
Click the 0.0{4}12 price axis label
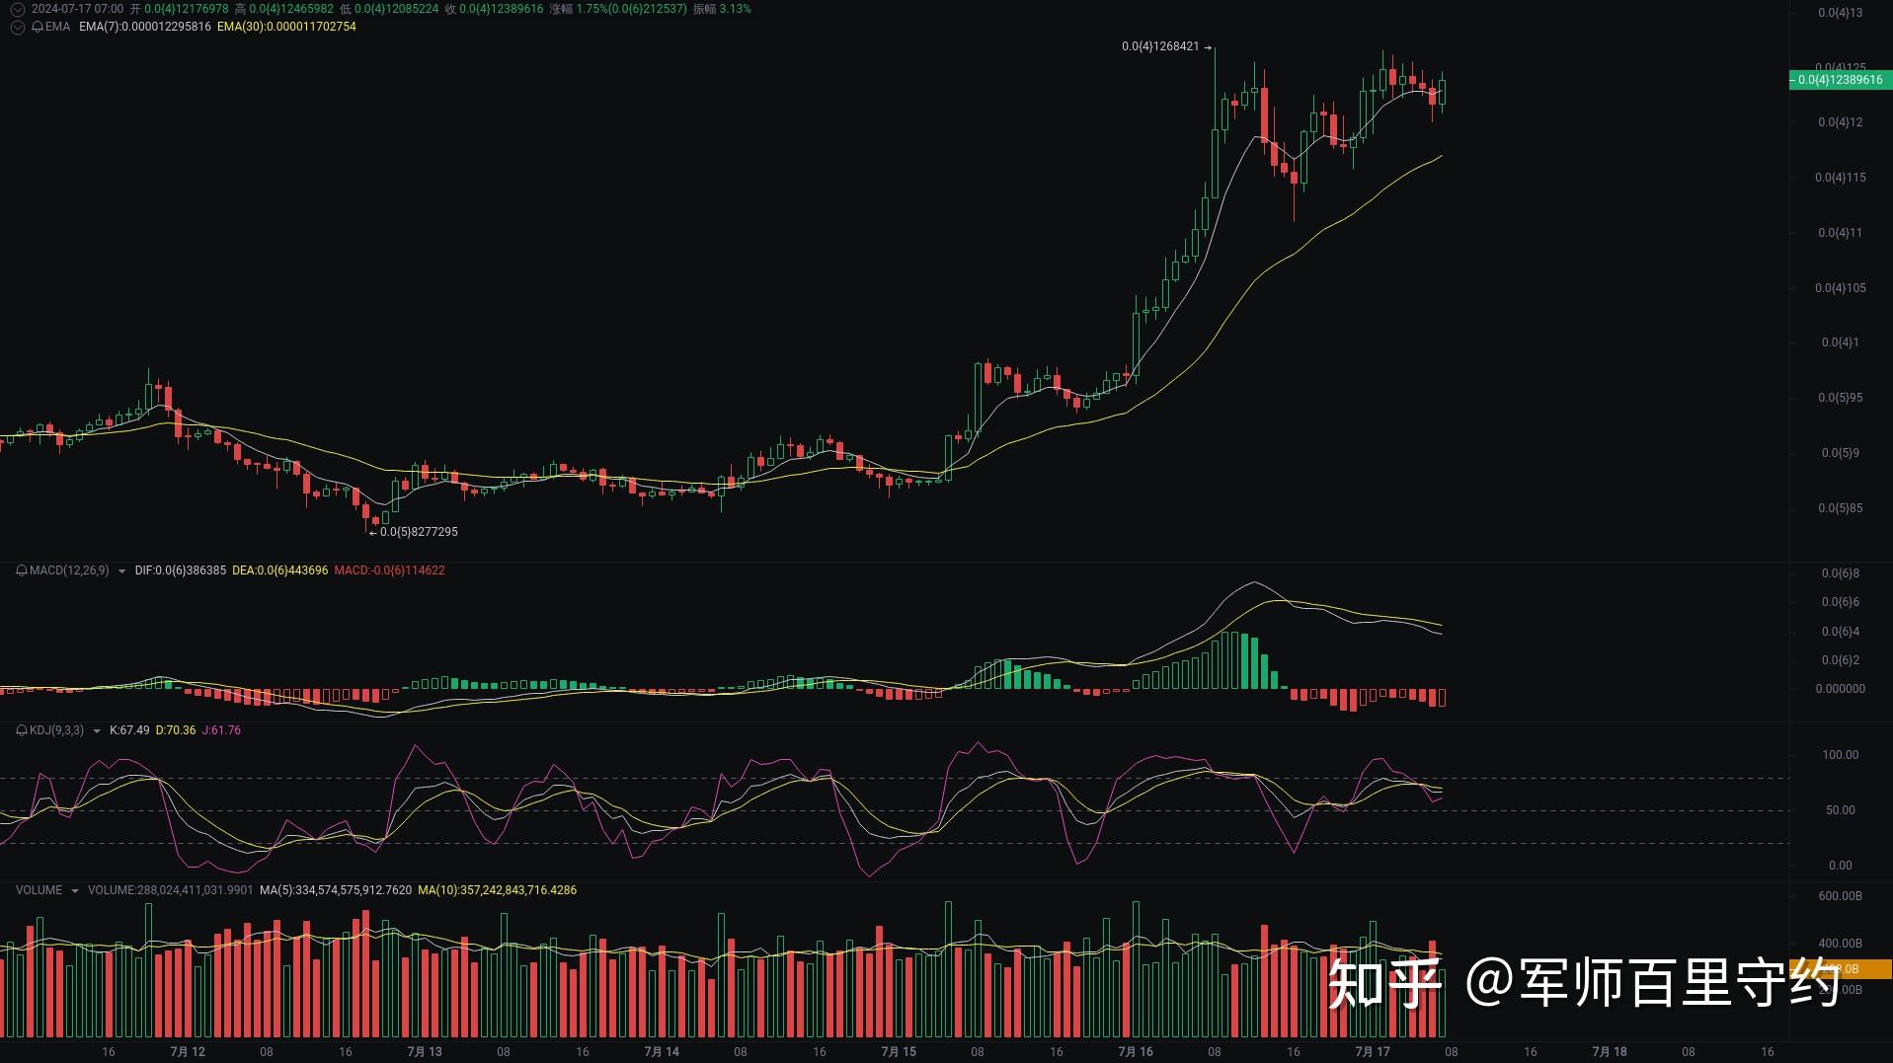1841,122
